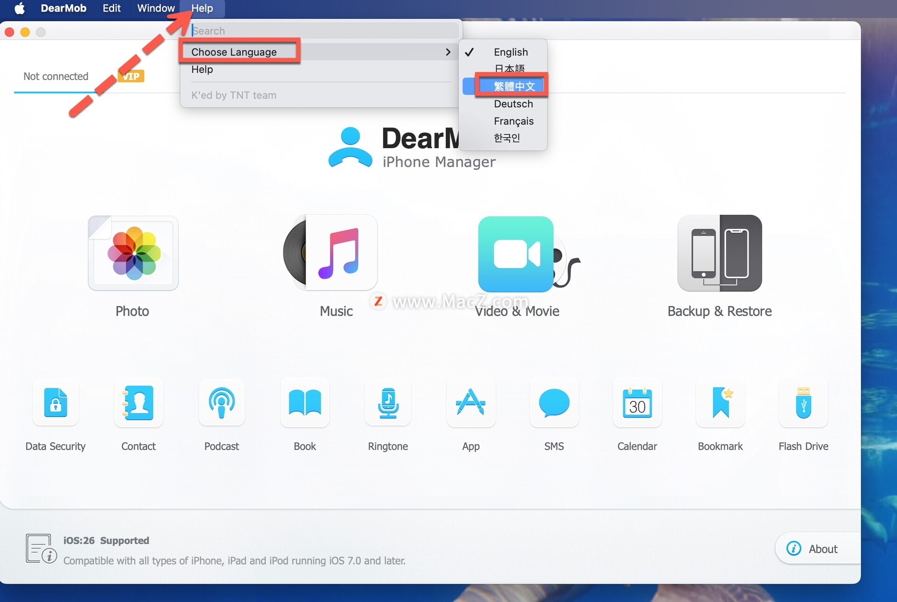Open the Edit menu
Screen dimensions: 897x602
point(112,8)
